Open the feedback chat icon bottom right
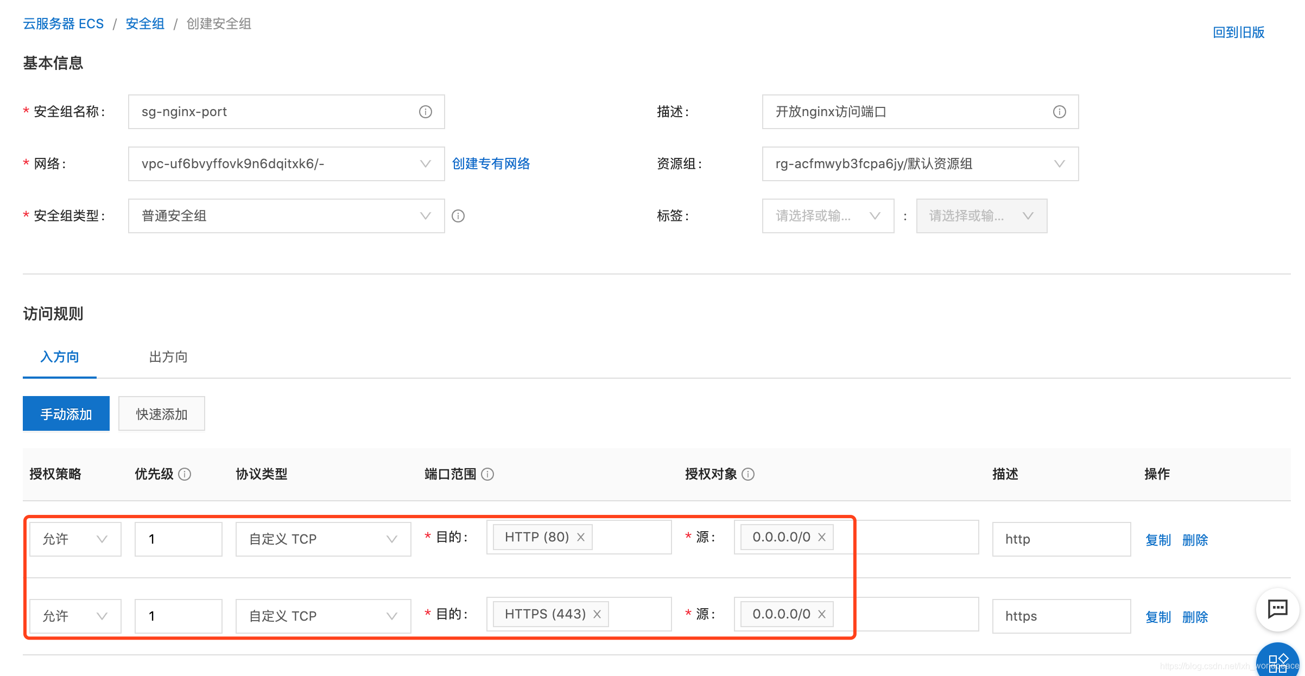The height and width of the screenshot is (676, 1305). click(1277, 610)
